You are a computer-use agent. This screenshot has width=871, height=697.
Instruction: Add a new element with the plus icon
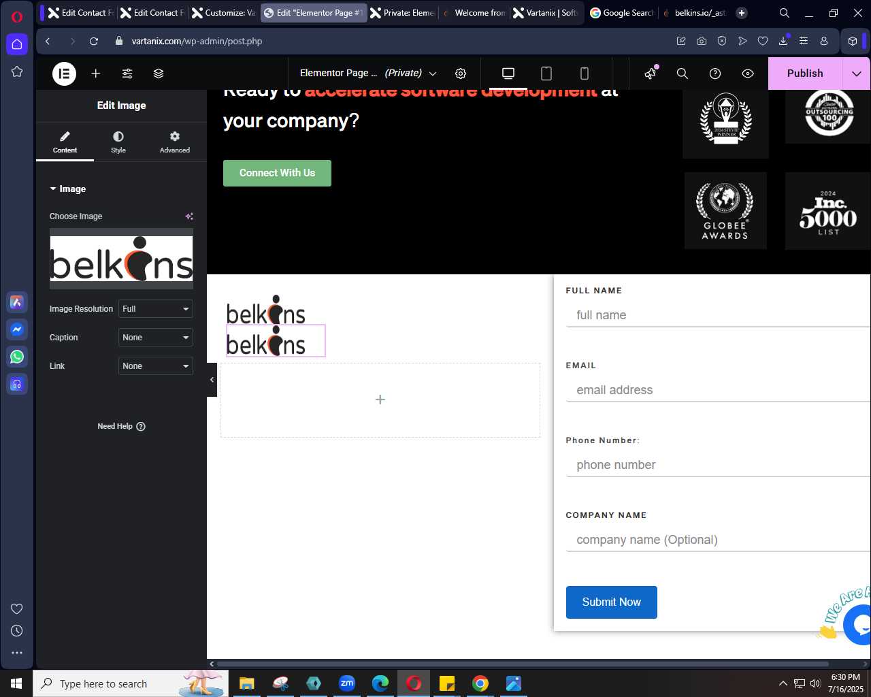[96, 74]
